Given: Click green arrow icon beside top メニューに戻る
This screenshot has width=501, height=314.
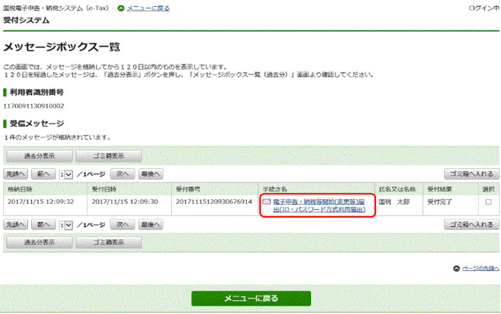Looking at the screenshot, I should click(121, 8).
